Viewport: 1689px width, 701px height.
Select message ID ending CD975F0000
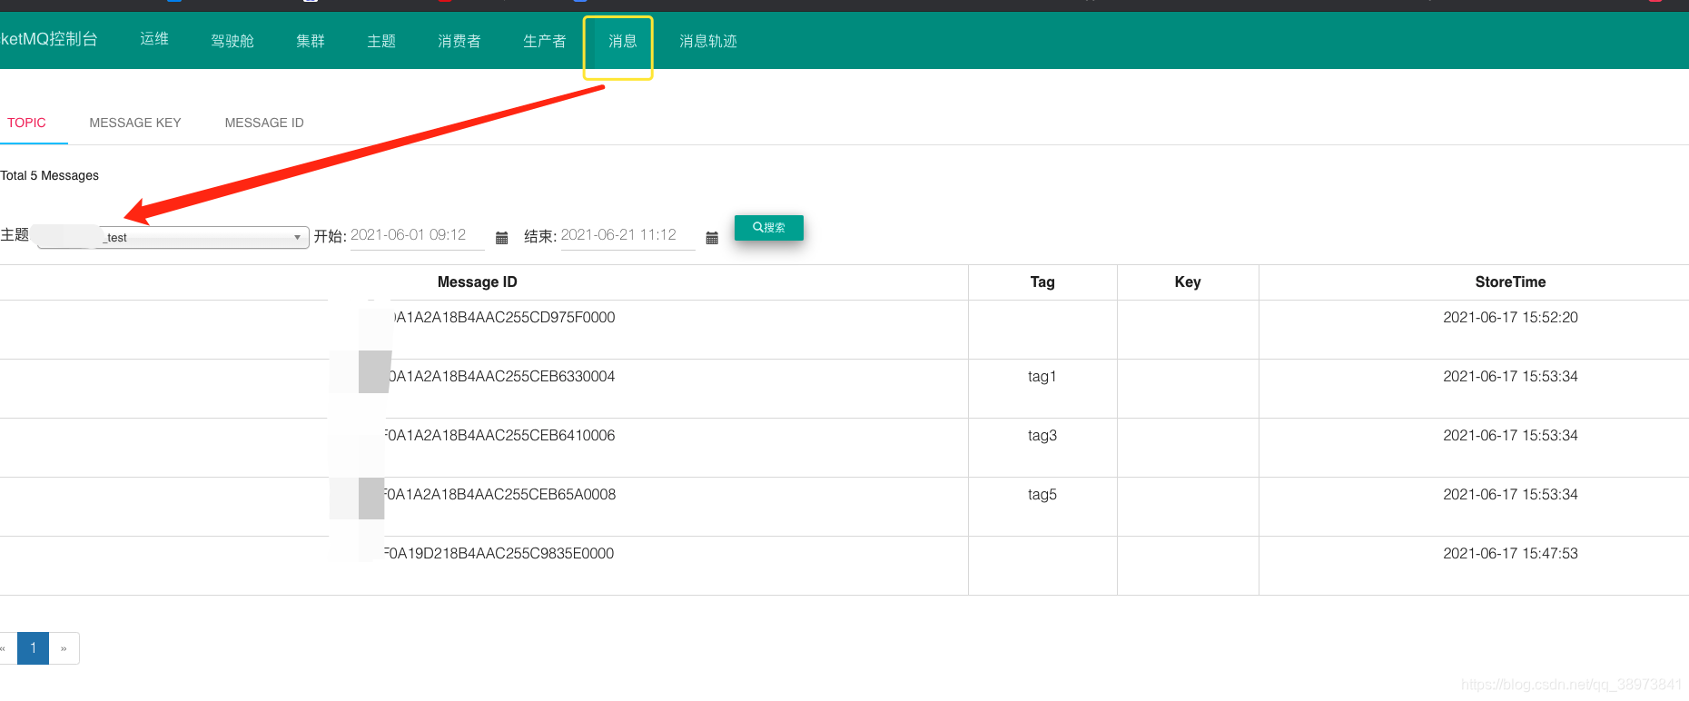pyautogui.click(x=502, y=318)
